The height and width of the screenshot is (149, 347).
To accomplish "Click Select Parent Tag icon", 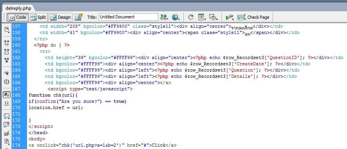I will coord(7,73).
